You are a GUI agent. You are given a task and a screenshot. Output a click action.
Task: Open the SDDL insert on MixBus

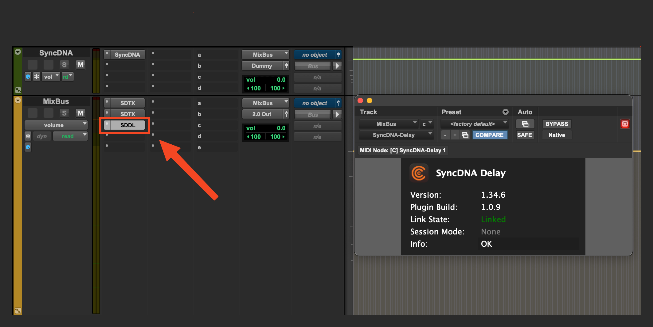tap(127, 125)
